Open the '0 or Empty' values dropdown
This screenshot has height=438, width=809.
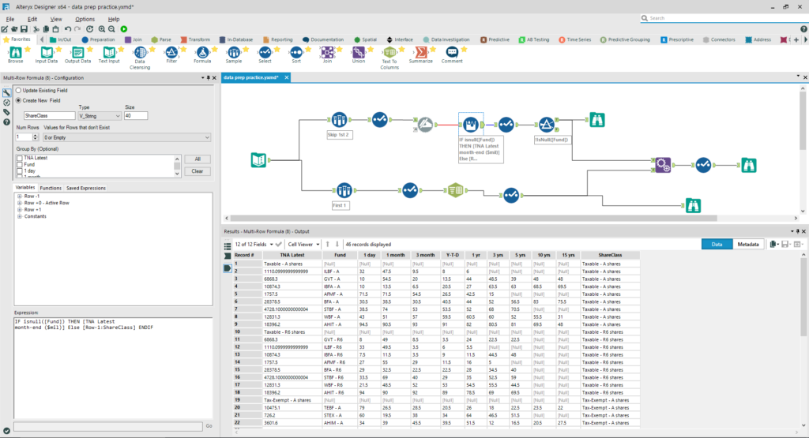click(126, 137)
